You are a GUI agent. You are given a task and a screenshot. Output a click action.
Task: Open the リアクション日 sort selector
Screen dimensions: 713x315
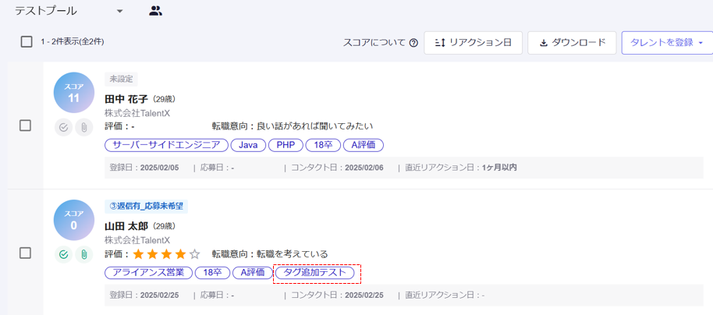(473, 43)
